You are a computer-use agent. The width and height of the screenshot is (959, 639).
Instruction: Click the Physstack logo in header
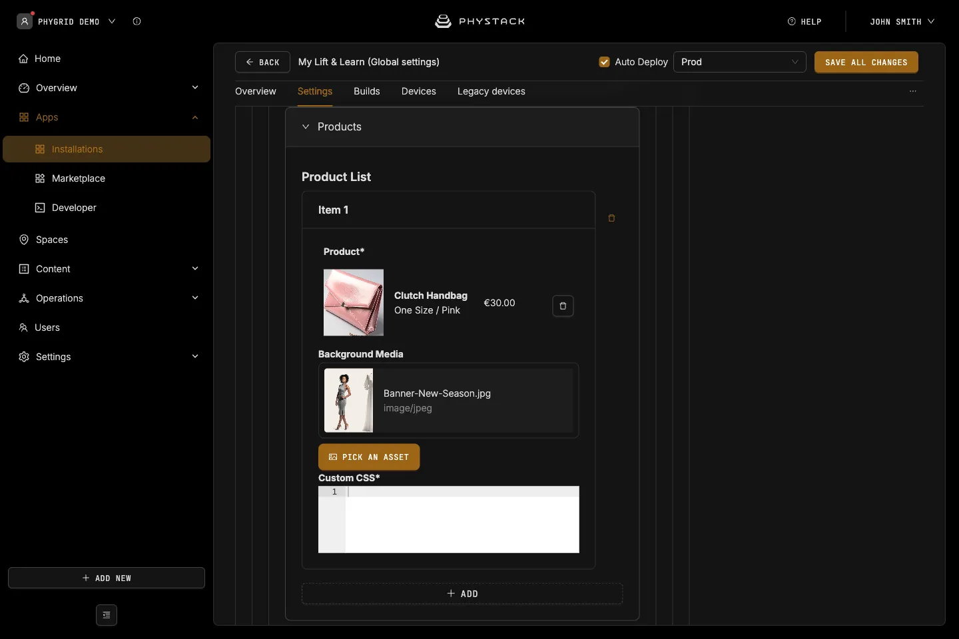[479, 21]
